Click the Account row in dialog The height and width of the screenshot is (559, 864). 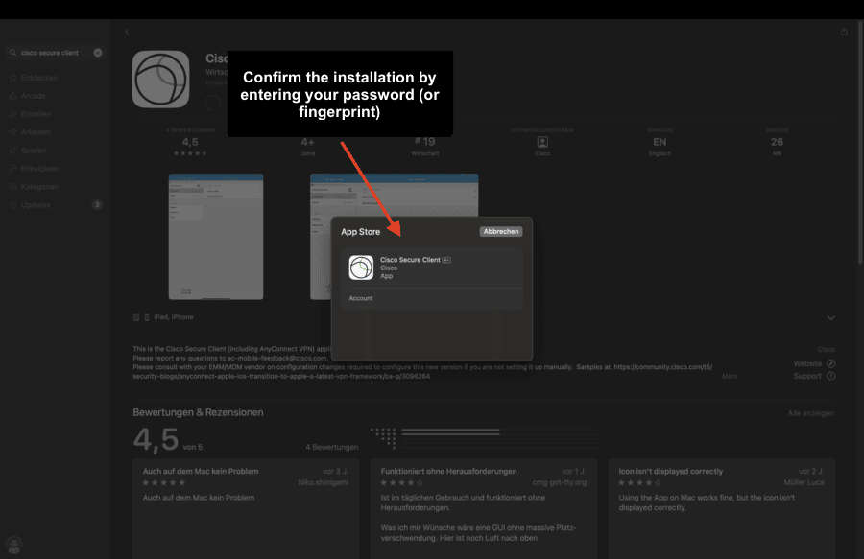point(432,298)
